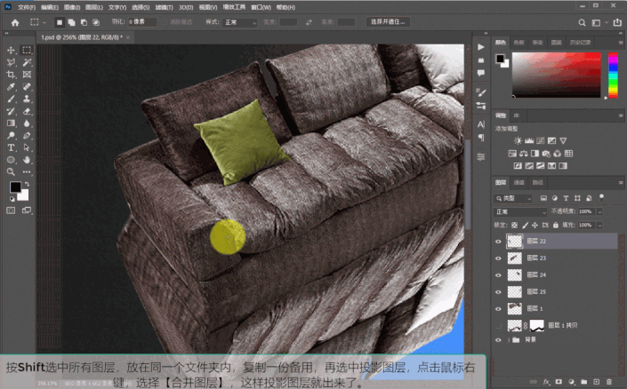Open the 滤镜(T) menu
Screen dimensions: 627x389
point(164,7)
